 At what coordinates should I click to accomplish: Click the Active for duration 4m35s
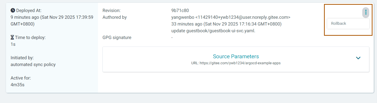click(17, 85)
